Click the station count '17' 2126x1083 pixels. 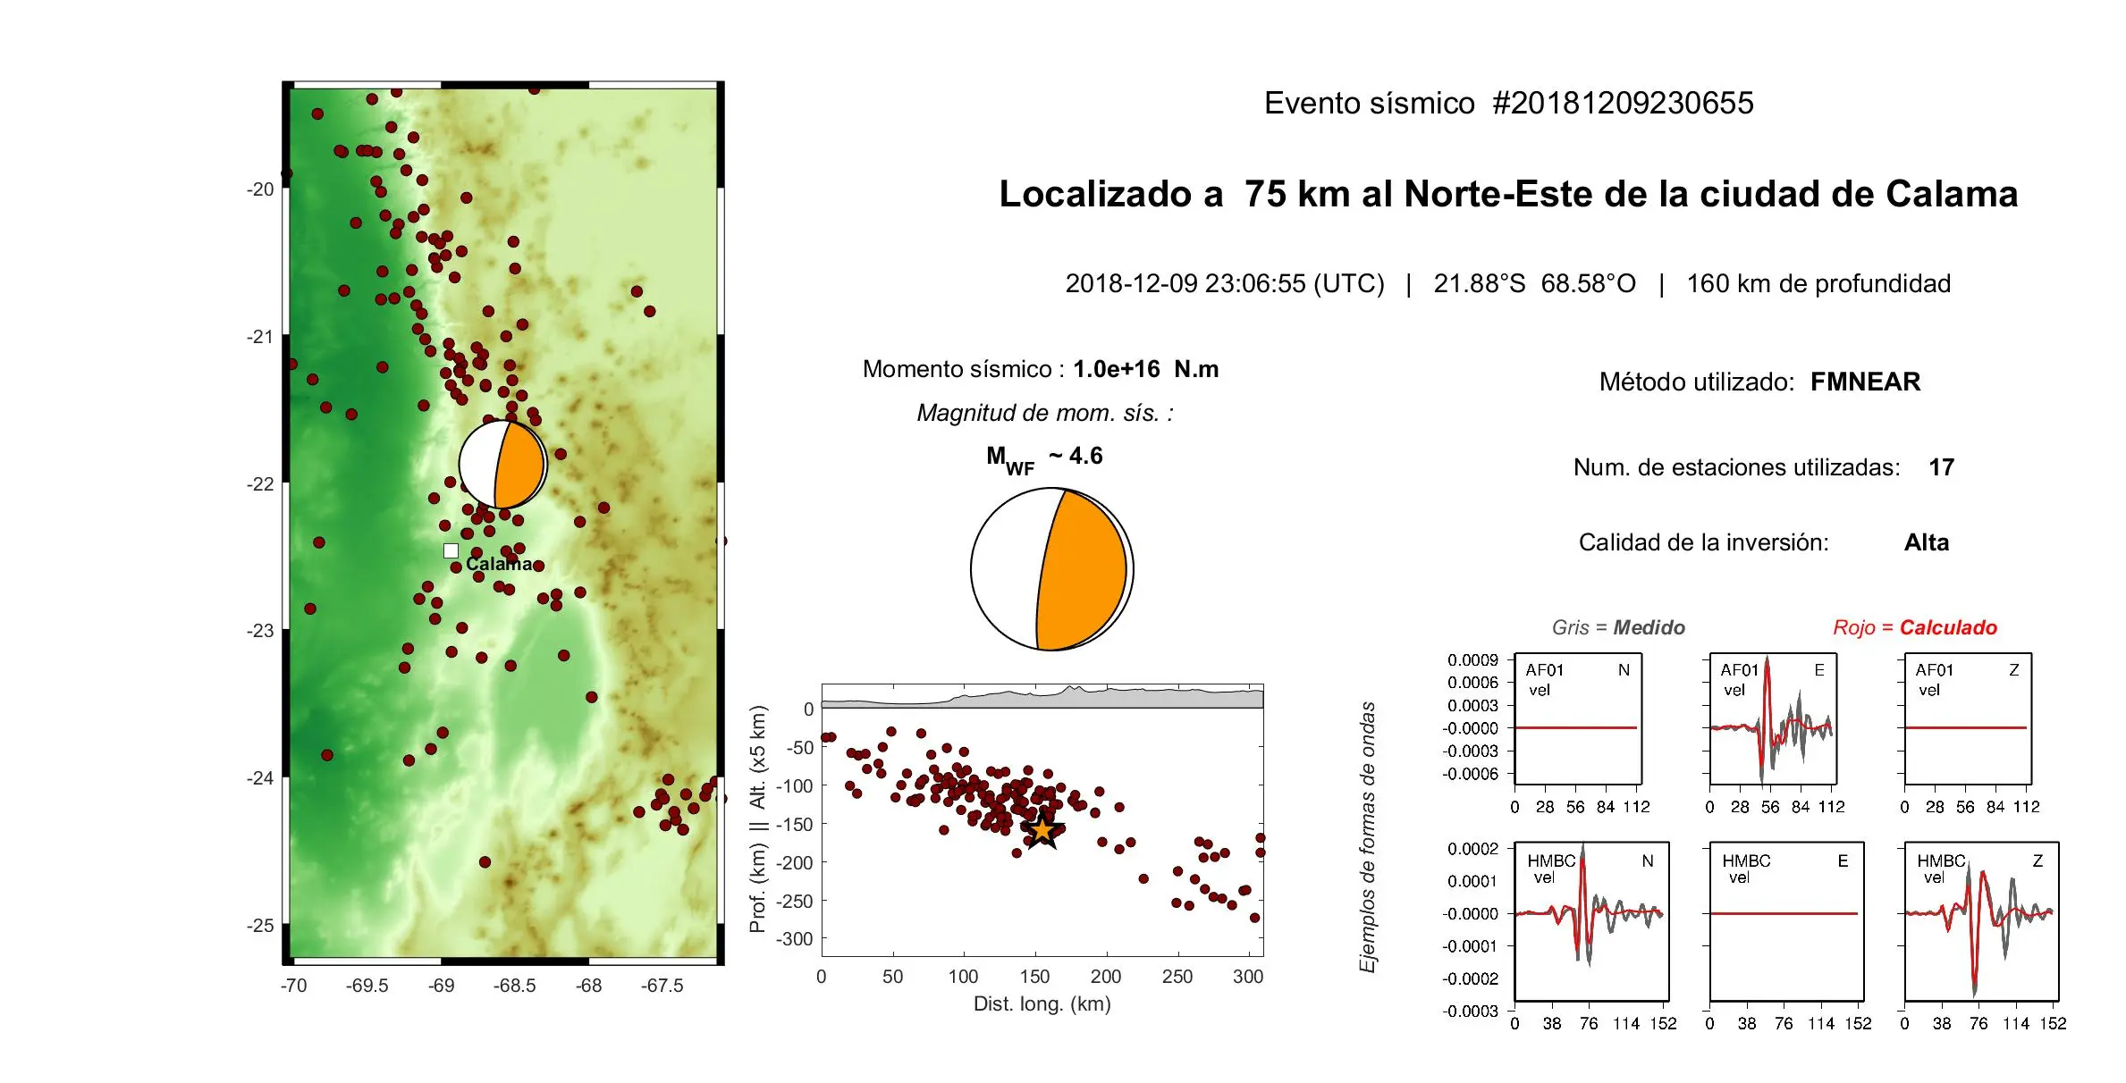pos(1941,467)
